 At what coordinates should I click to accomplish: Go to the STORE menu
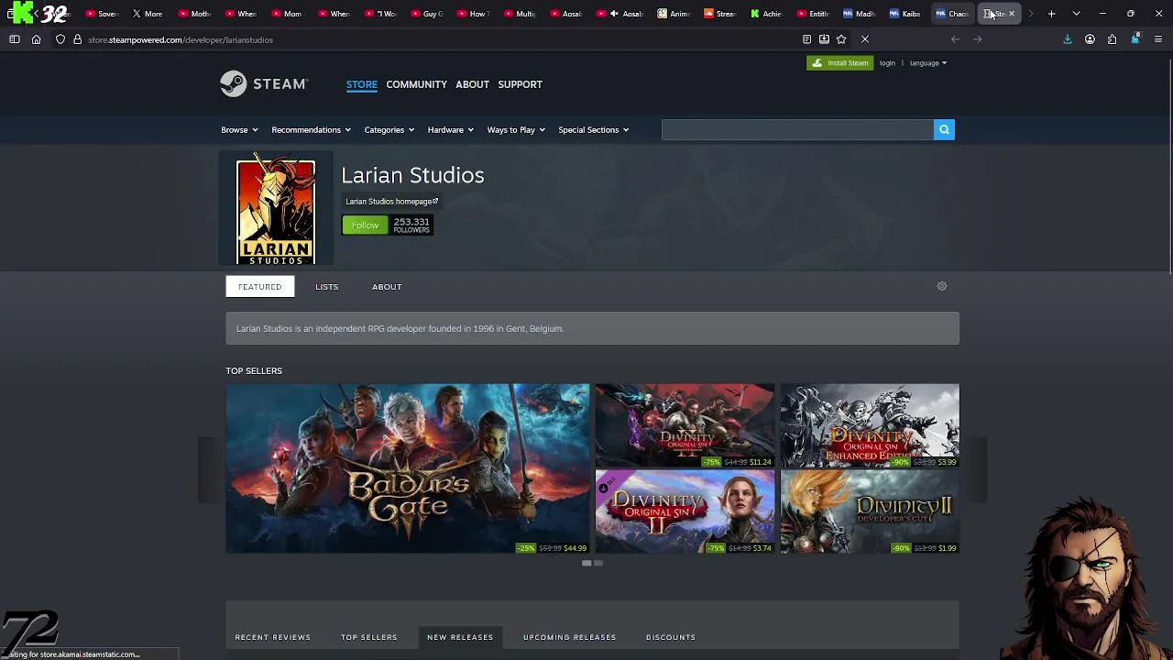[361, 84]
